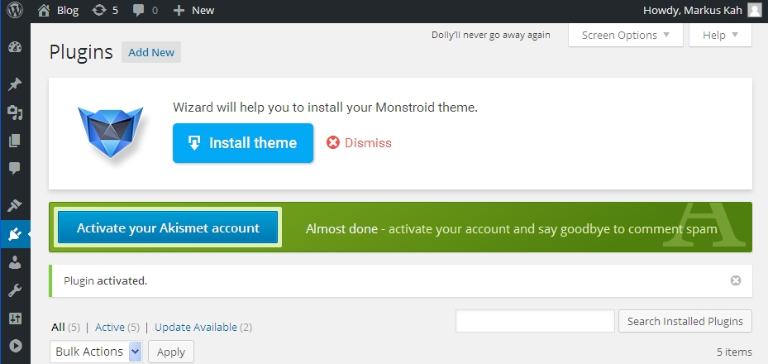
Task: Open Comments in the sidebar
Action: coord(15,169)
